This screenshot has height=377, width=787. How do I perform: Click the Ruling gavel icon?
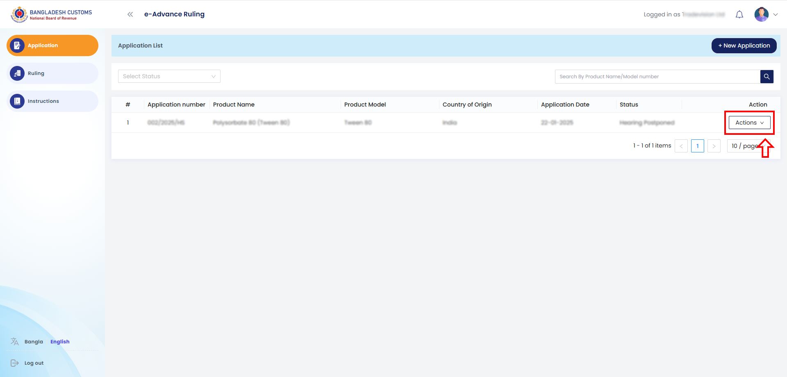(x=17, y=73)
